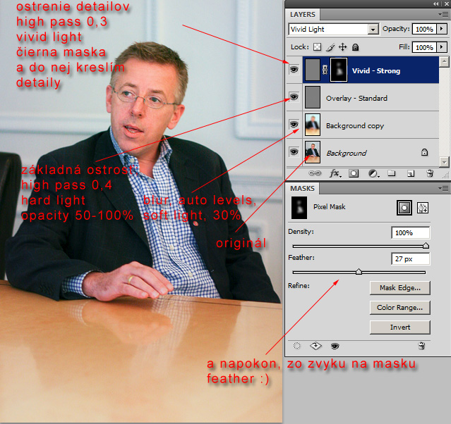Click the Mask Edge button
The image size is (451, 424).
click(399, 287)
